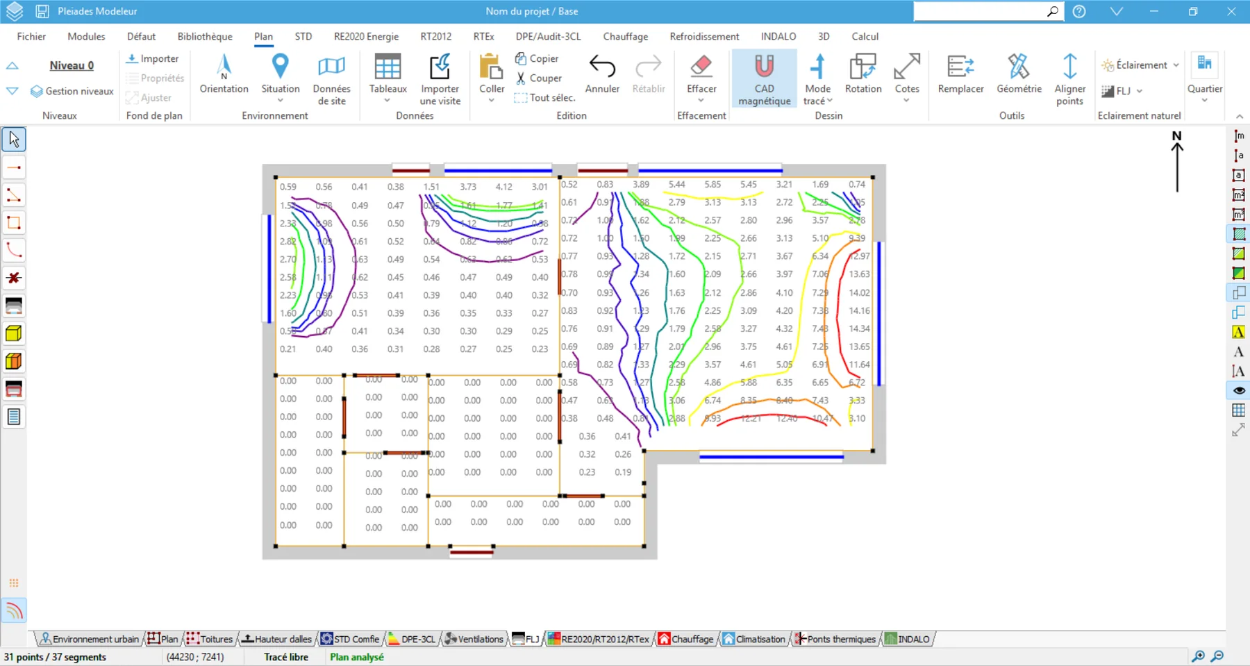
Task: Select the yellow room volume tool
Action: [x=14, y=334]
